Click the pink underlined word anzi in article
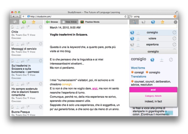Image resolution: width=188 pixels, height=134 pixels. pos(95,89)
